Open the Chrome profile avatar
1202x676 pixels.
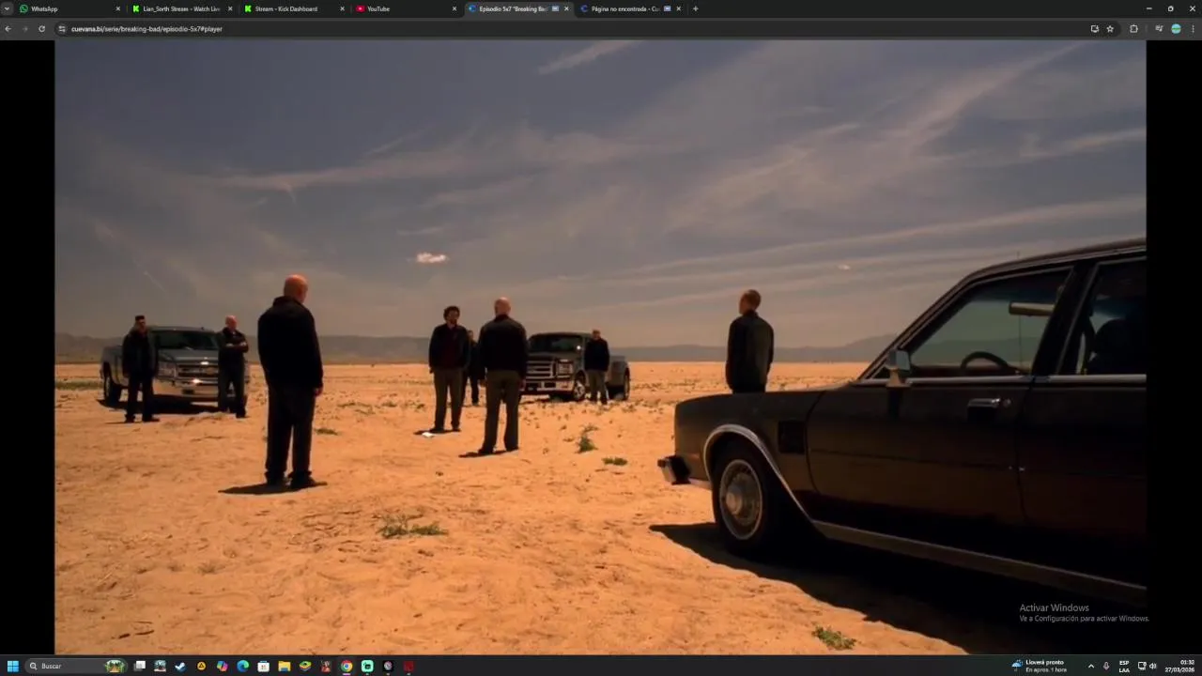click(1176, 29)
